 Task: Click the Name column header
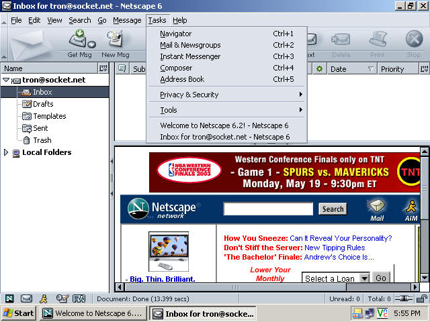click(x=49, y=68)
